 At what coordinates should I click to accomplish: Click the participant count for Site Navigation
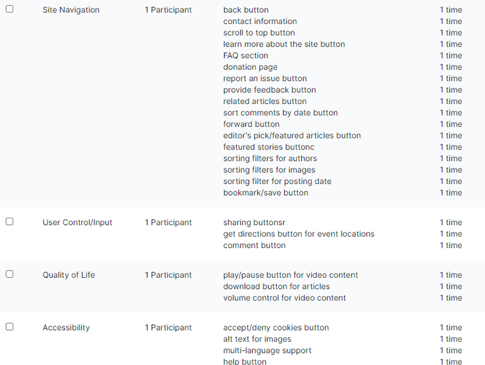168,10
